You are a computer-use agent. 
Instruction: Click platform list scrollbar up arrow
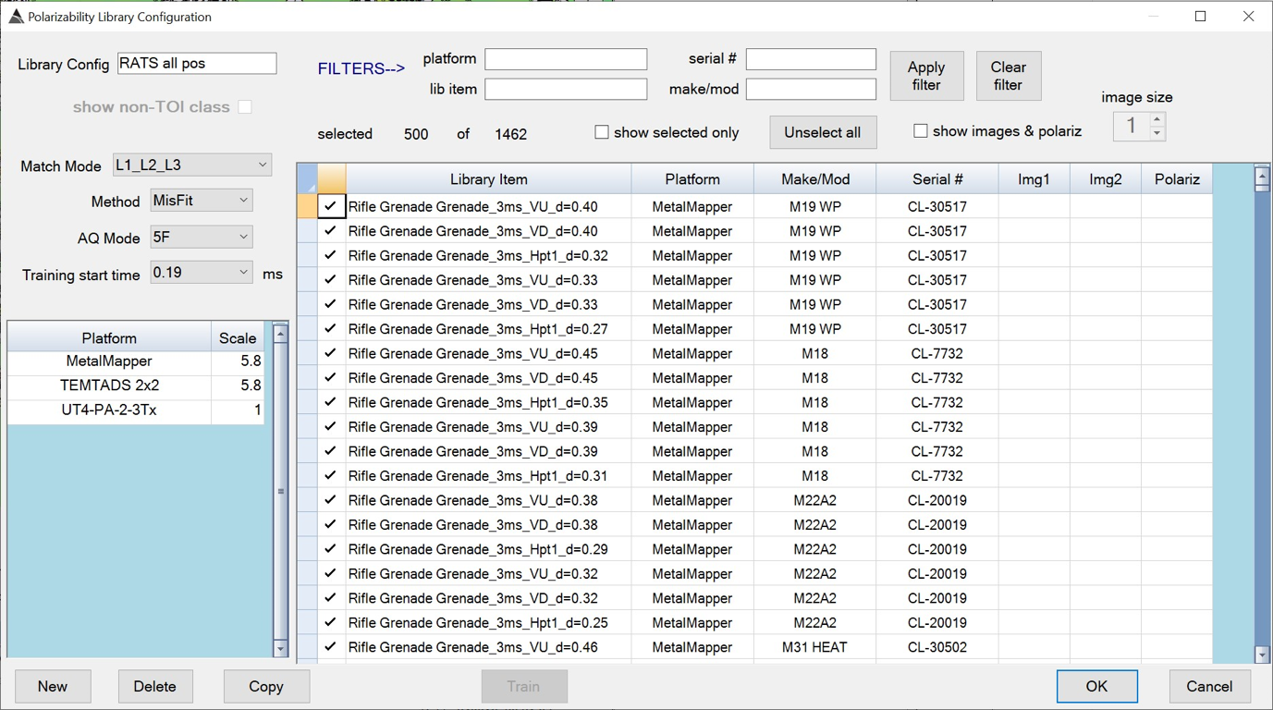click(281, 333)
